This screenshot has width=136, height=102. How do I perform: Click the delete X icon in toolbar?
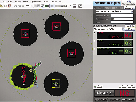(x=23, y=6)
